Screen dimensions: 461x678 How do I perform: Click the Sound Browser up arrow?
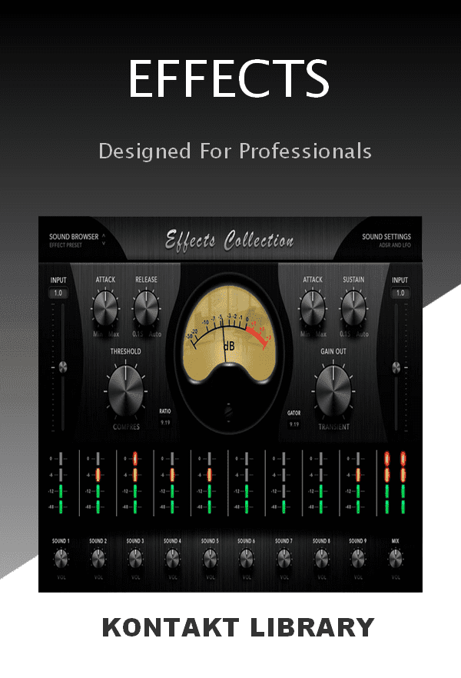pos(104,236)
